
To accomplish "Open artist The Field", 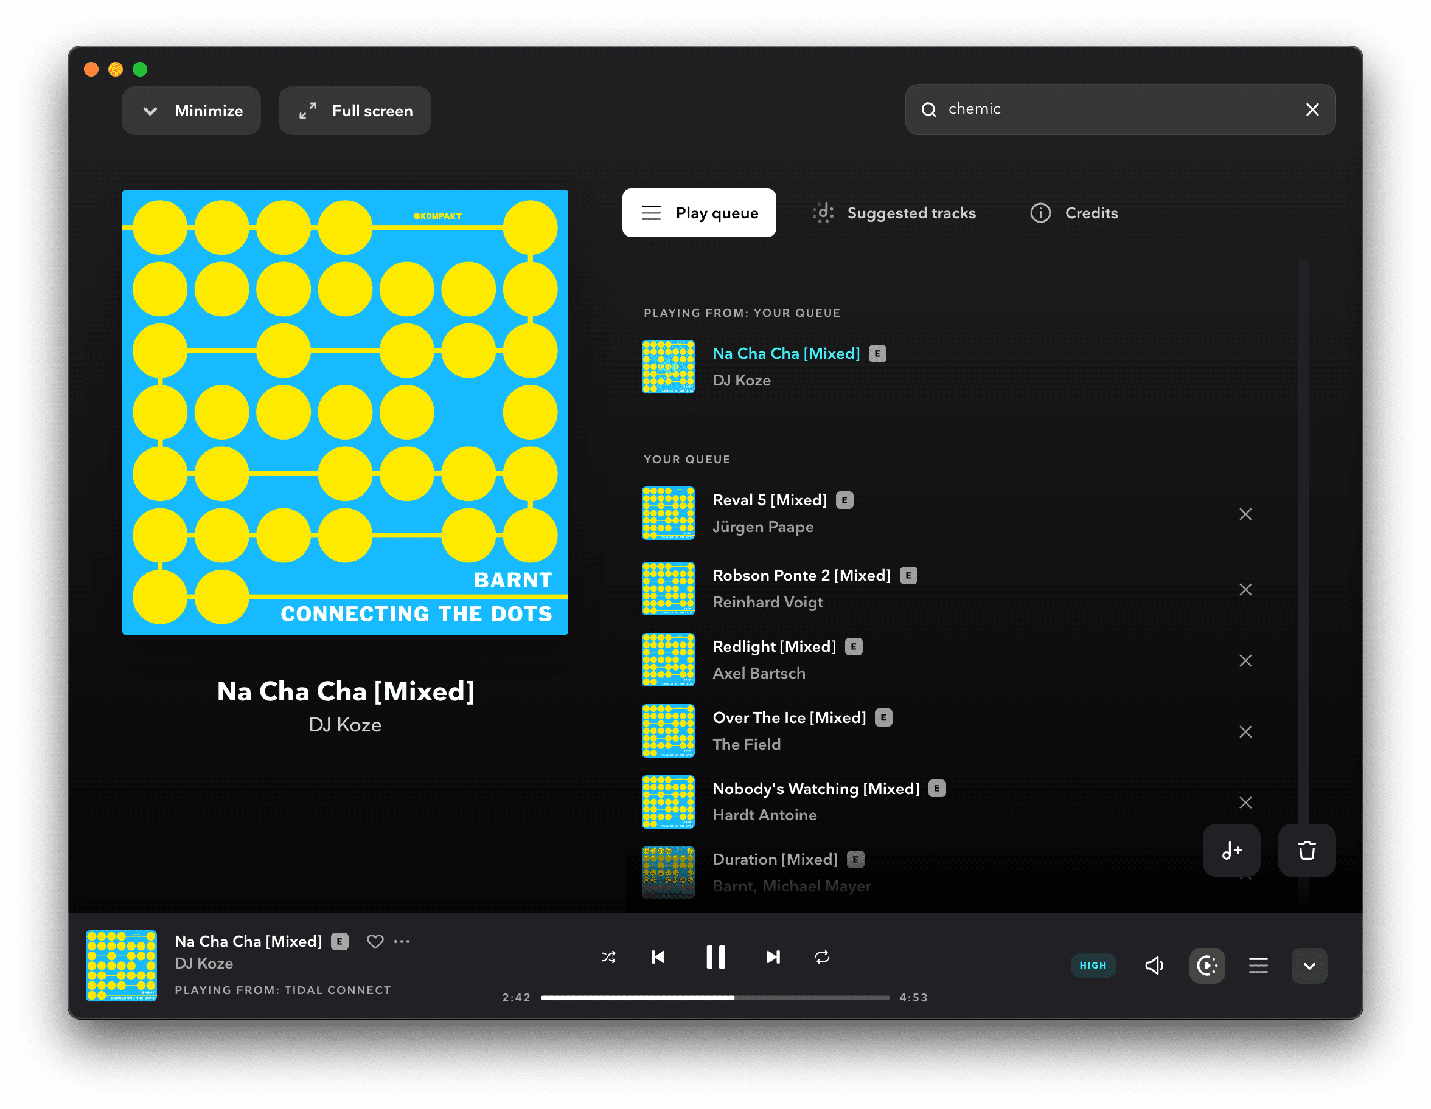I will (747, 744).
